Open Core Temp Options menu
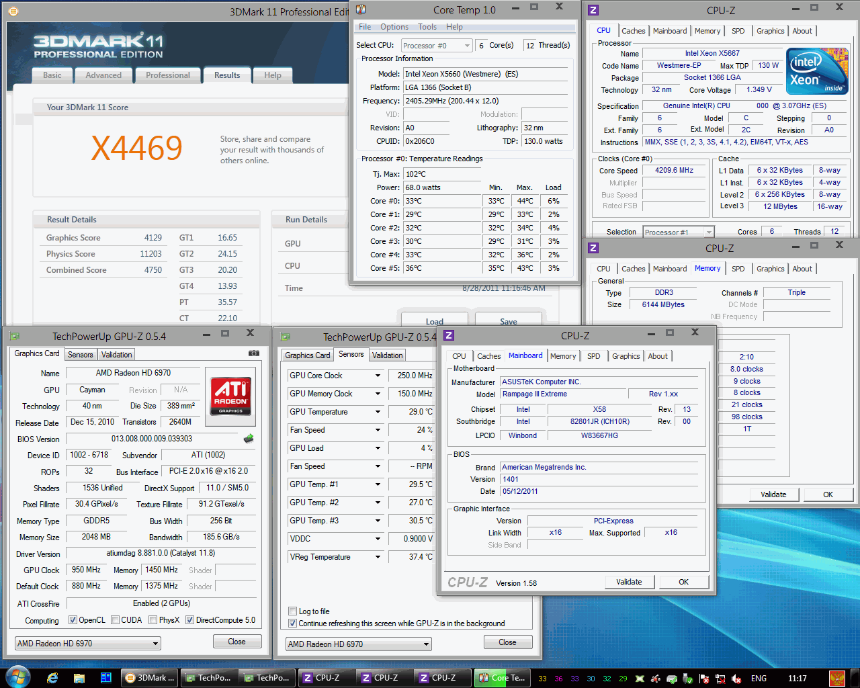The image size is (860, 688). coord(394,27)
